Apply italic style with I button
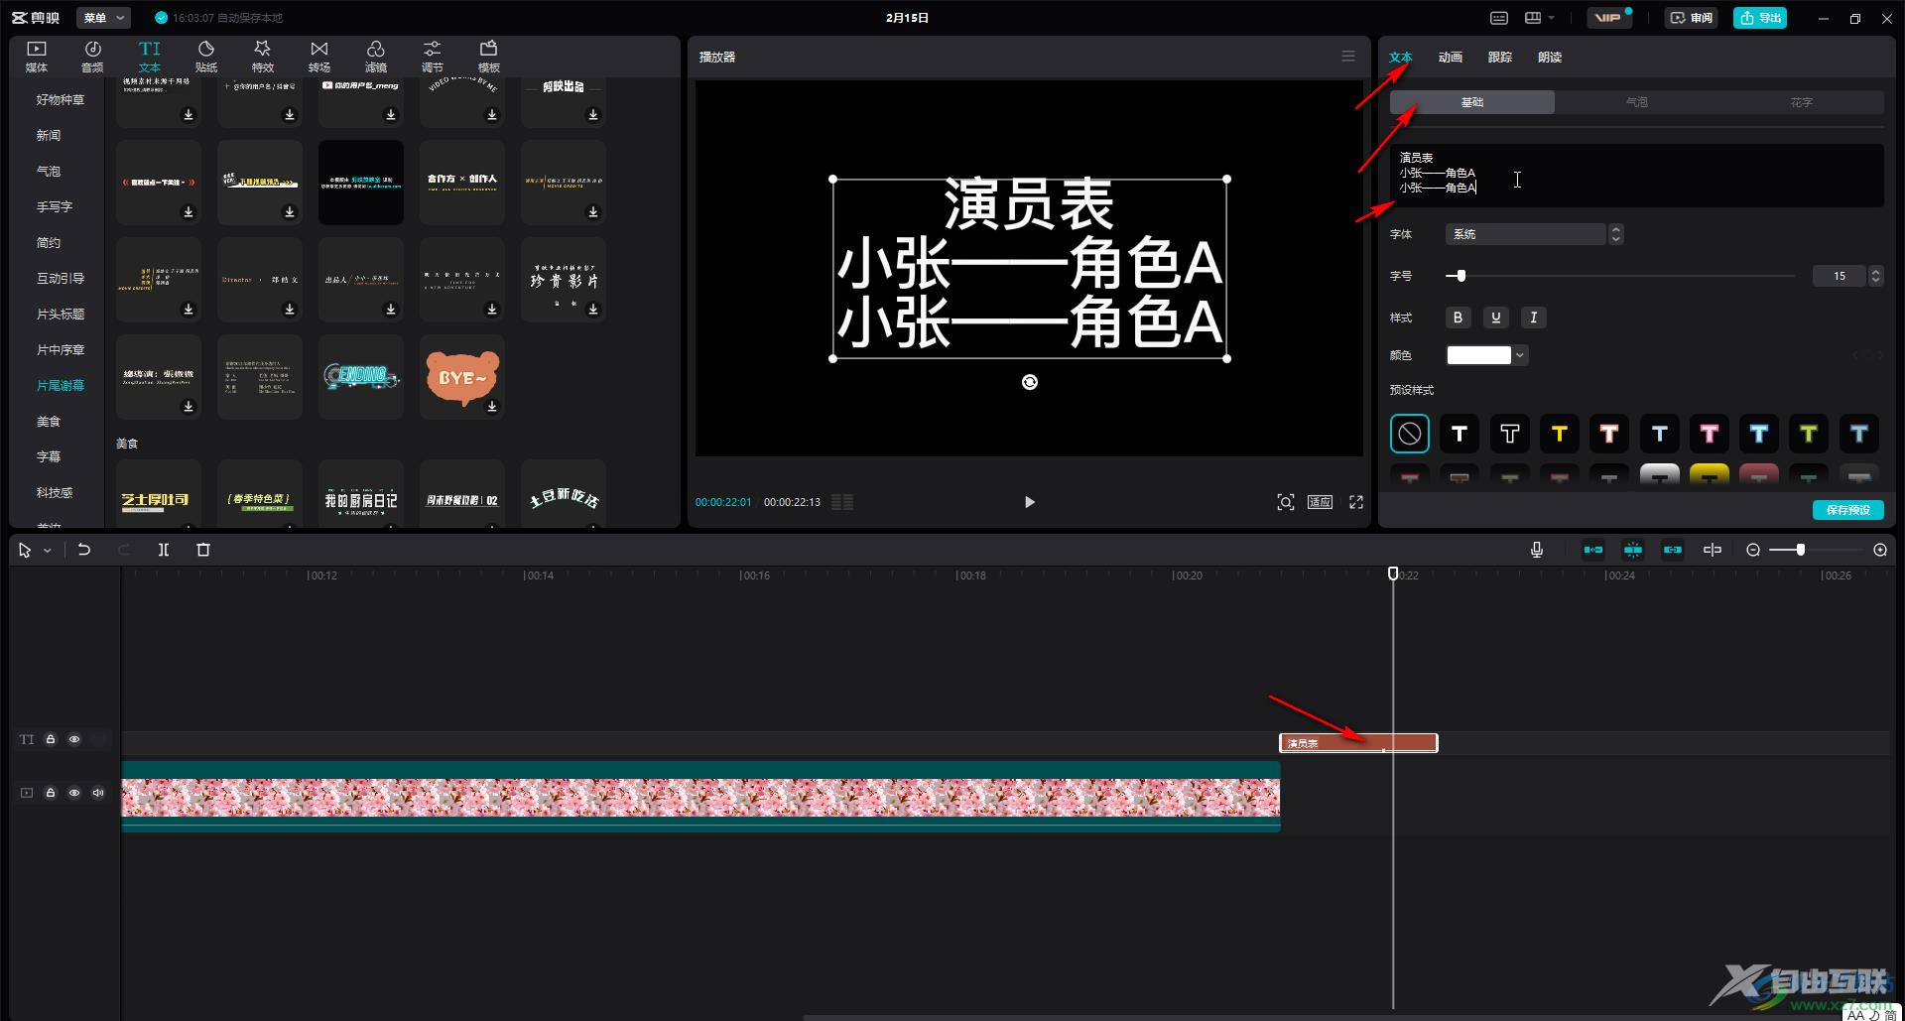The width and height of the screenshot is (1905, 1021). (x=1534, y=318)
